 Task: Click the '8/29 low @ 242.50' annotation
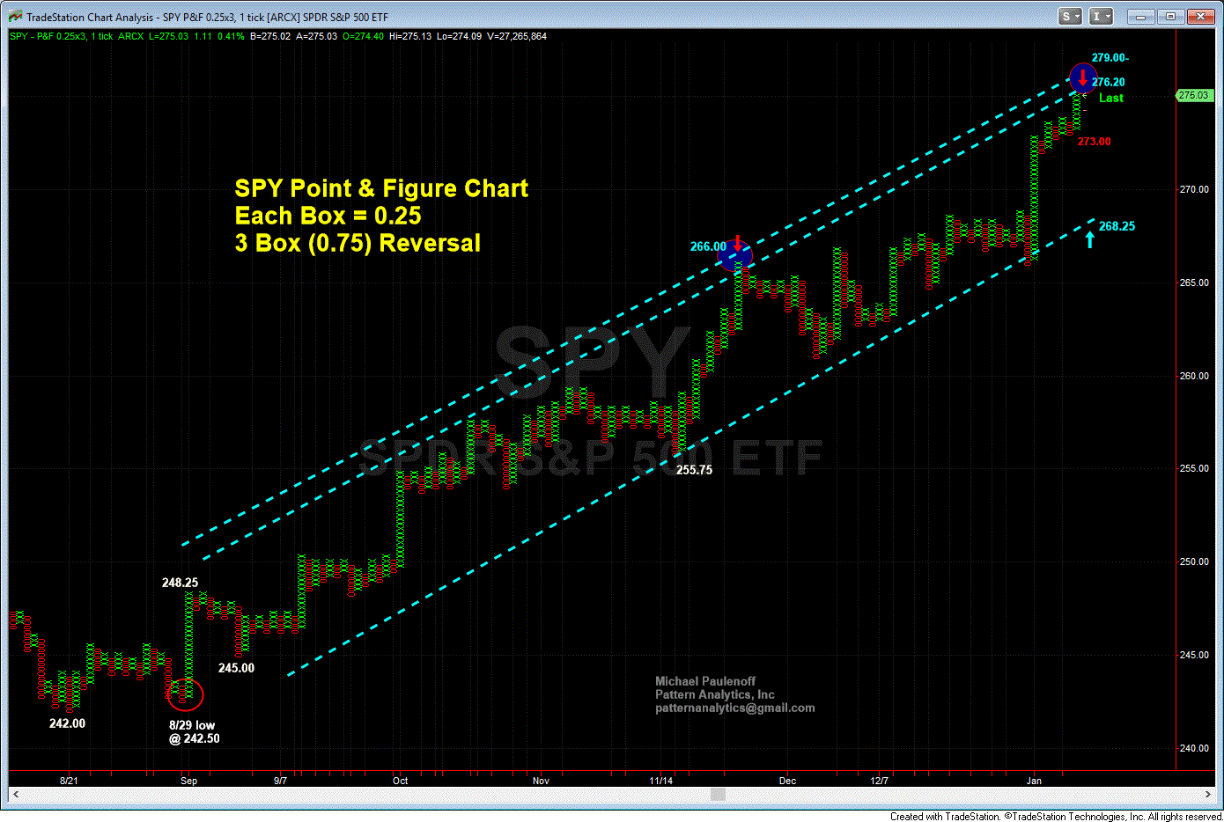point(195,732)
